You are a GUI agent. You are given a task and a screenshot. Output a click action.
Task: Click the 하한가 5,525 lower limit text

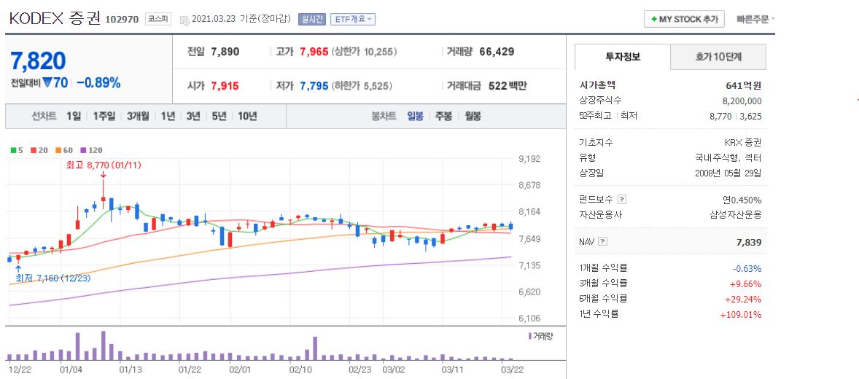coord(362,86)
